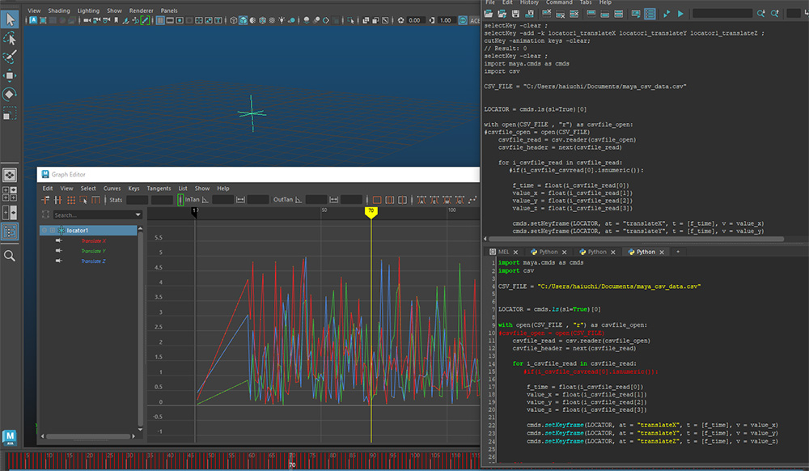Viewport: 809px width, 471px height.
Task: Move the yellow time marker at frame 70
Action: [371, 210]
